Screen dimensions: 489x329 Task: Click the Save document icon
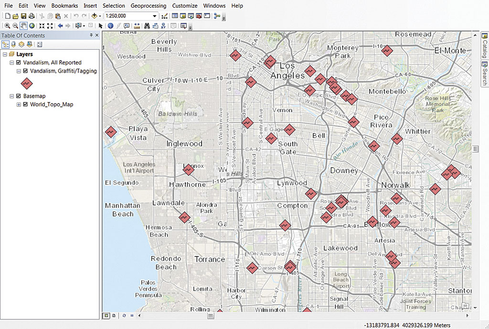point(23,16)
